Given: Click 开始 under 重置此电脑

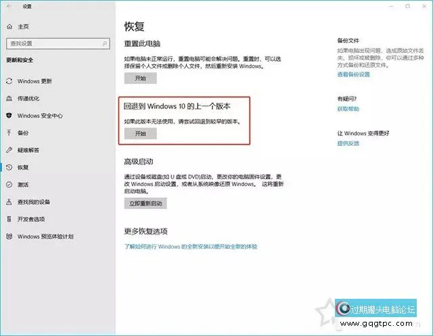Looking at the screenshot, I should pos(141,78).
